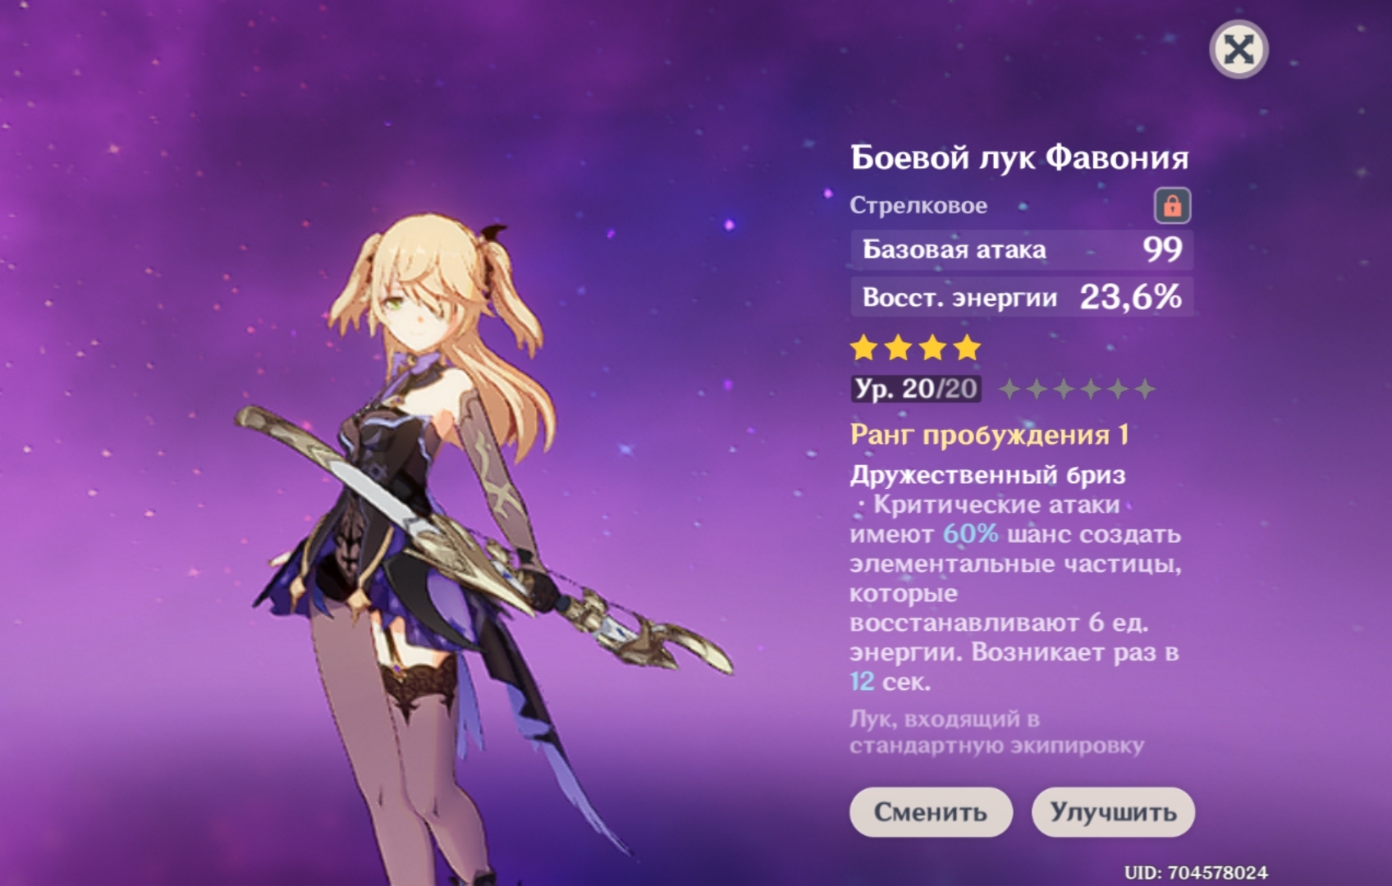Click the Ранг пробуждения 1 text
Screen dimensions: 1392x886
989,435
